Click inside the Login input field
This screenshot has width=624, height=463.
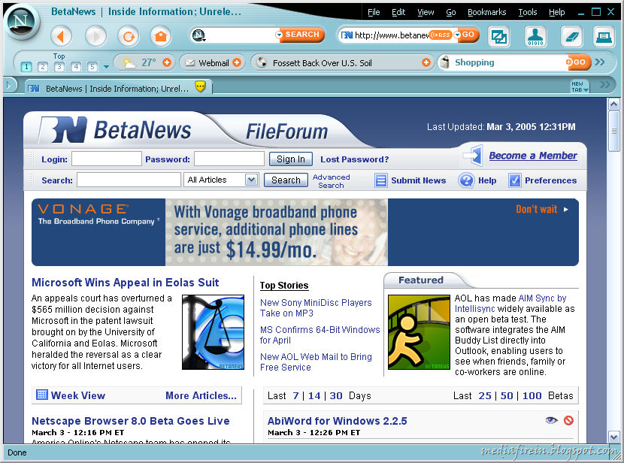(106, 159)
